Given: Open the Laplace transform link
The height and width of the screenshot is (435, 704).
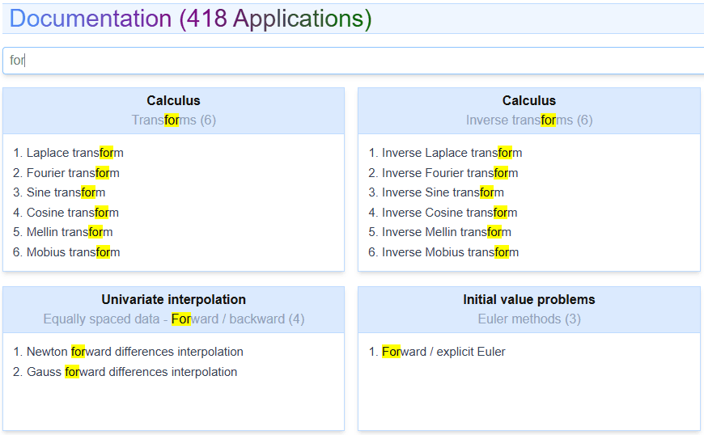Looking at the screenshot, I should (x=74, y=153).
